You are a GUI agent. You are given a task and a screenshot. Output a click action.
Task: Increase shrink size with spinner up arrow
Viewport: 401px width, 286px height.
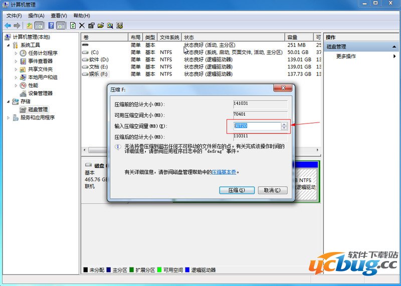pyautogui.click(x=284, y=124)
